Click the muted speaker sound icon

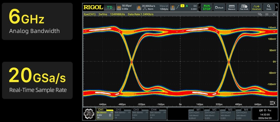pyautogui.click(x=265, y=110)
